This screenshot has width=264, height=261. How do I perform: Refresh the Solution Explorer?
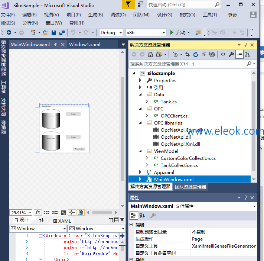(196, 54)
